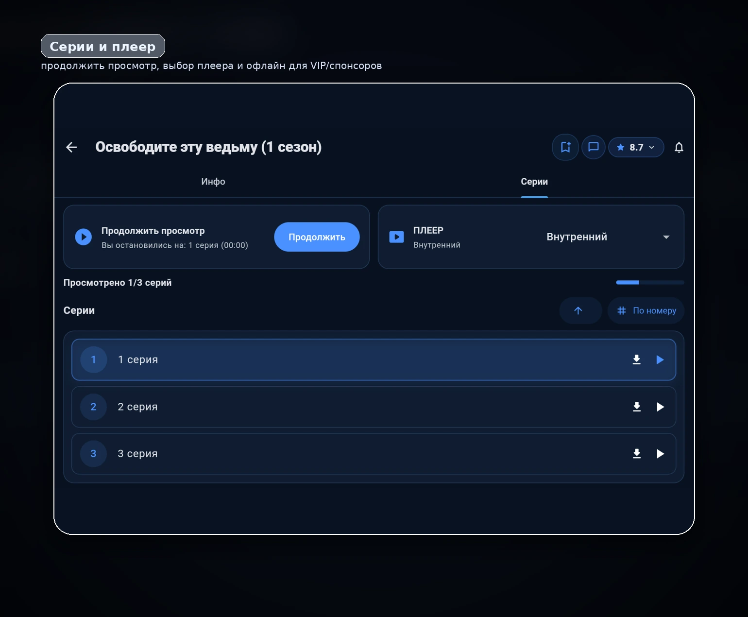748x617 pixels.
Task: Download episode 3
Action: click(636, 454)
